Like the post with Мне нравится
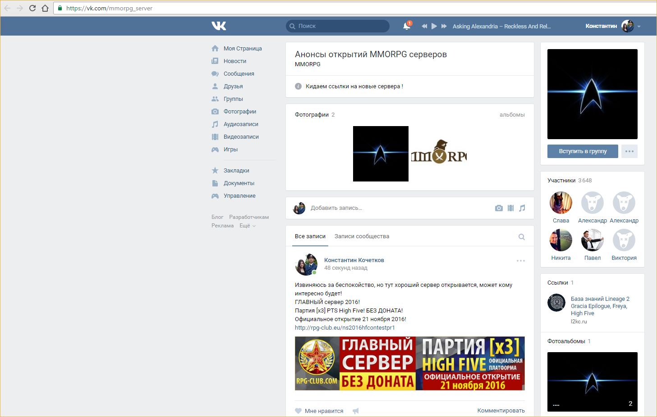The image size is (657, 417). (x=319, y=411)
